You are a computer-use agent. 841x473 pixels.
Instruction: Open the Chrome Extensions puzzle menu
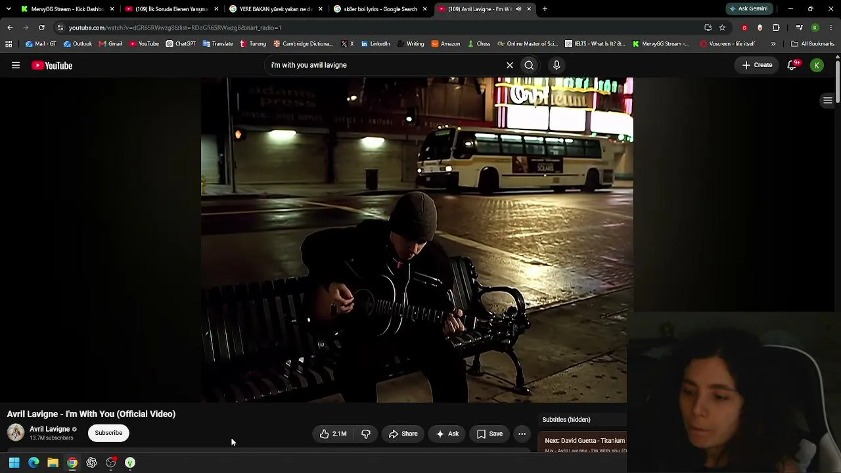(776, 28)
